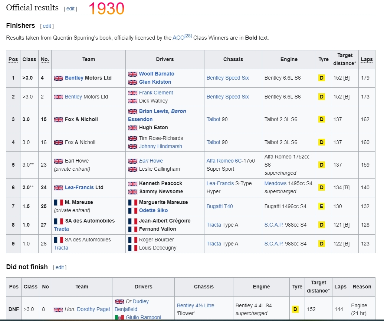Open Tracta chassis link for car 26
The width and height of the screenshot is (384, 321).
(x=214, y=244)
